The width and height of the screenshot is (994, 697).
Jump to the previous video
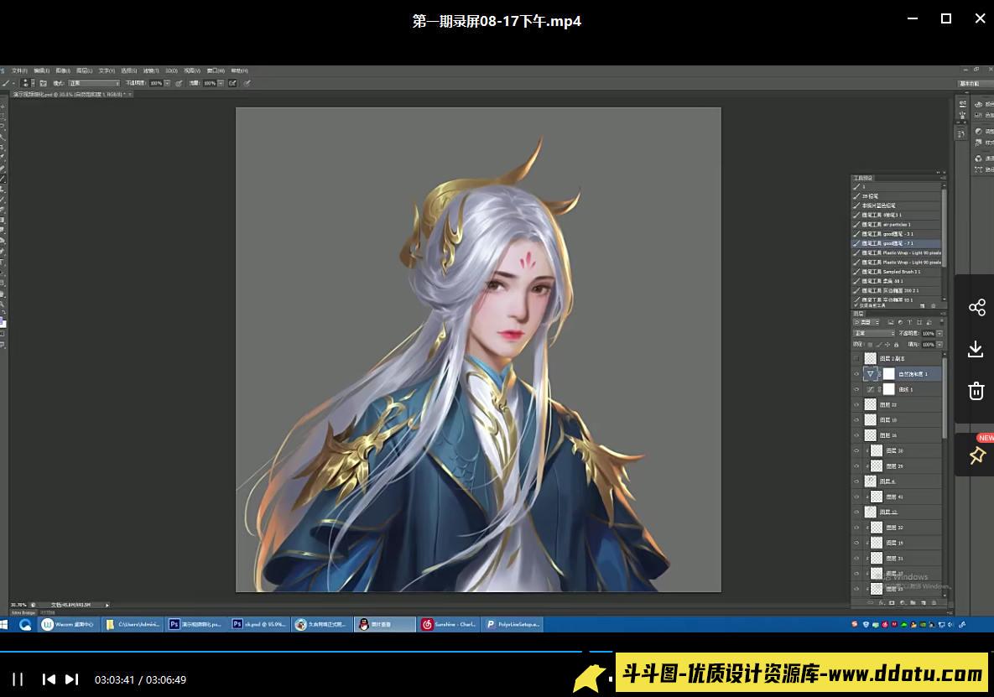[48, 679]
